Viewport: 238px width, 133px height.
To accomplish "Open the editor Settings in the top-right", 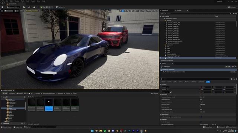I will (232, 7).
